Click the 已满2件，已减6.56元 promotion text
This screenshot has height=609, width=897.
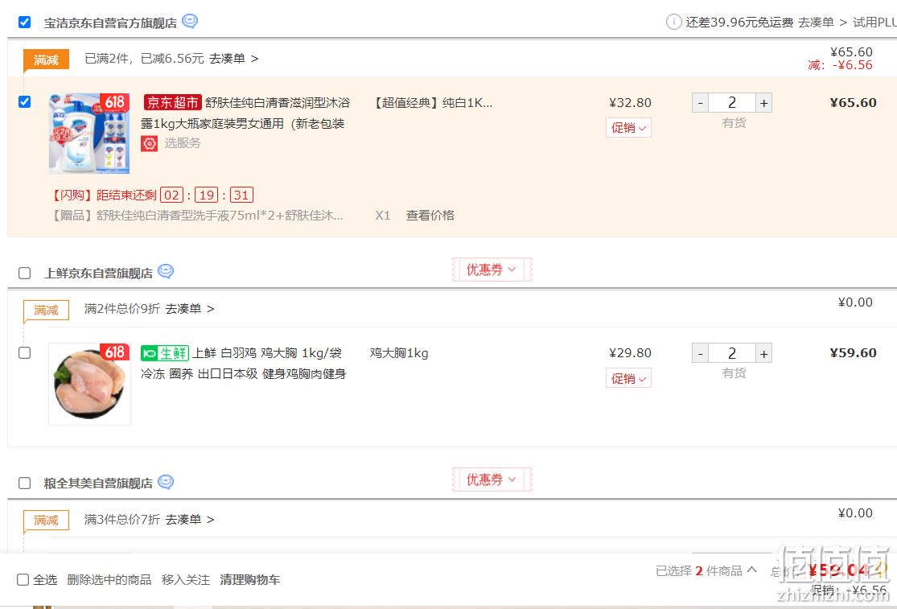point(144,59)
